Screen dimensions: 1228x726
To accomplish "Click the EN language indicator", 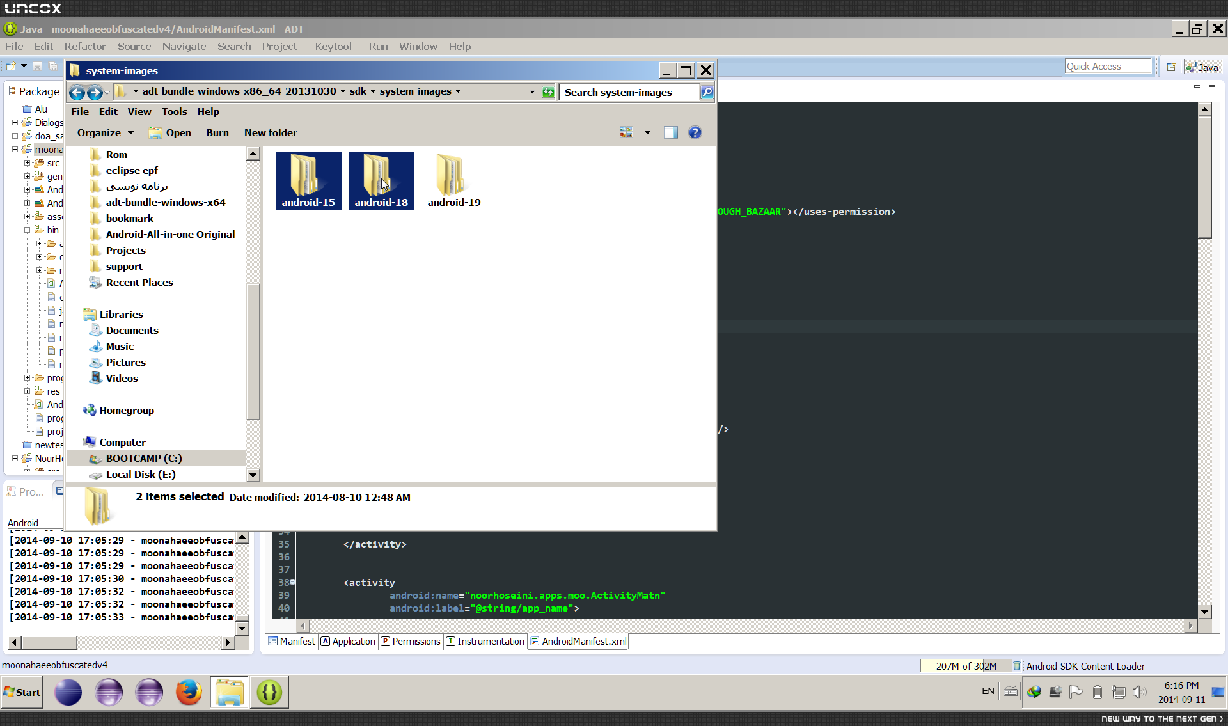I will (x=988, y=691).
